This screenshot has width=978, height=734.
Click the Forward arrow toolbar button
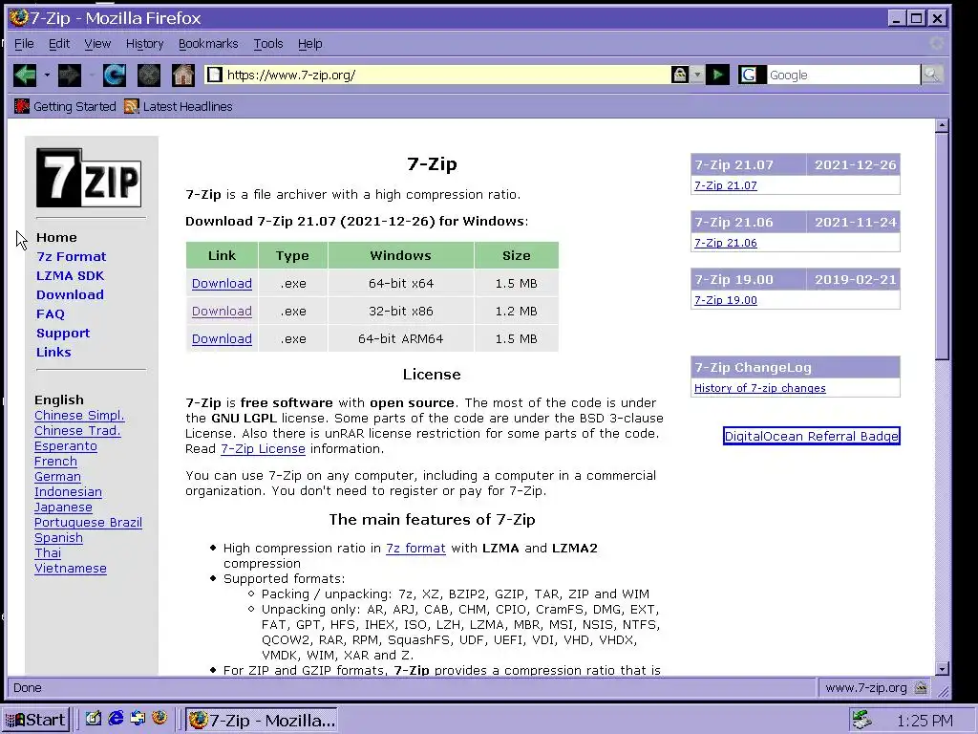point(69,75)
